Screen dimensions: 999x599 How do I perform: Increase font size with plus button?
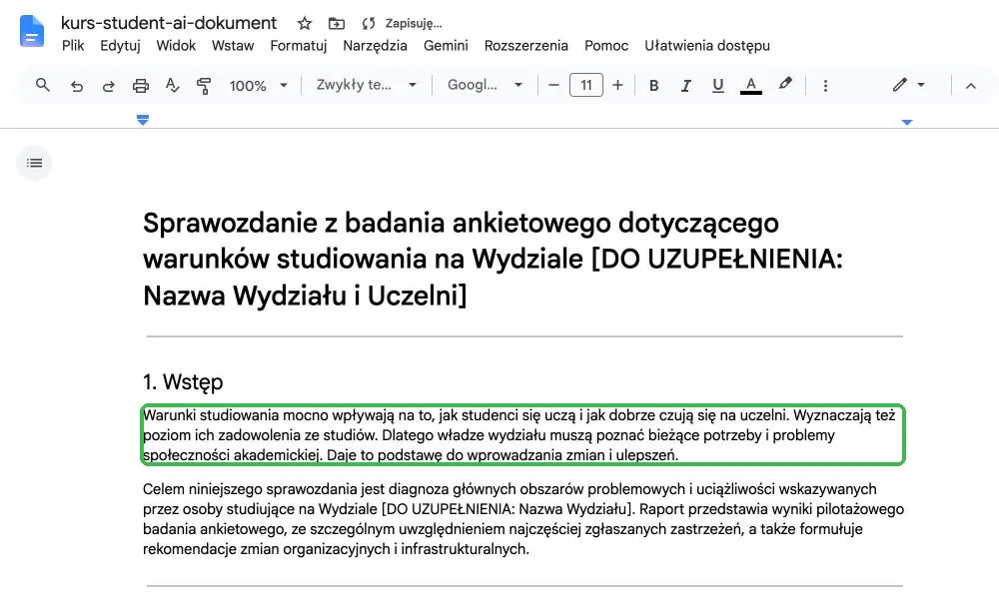point(618,85)
